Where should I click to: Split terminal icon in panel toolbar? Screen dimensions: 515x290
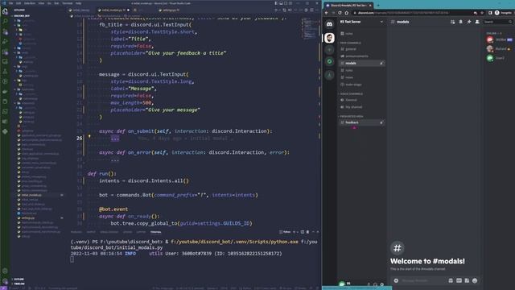click(x=303, y=232)
